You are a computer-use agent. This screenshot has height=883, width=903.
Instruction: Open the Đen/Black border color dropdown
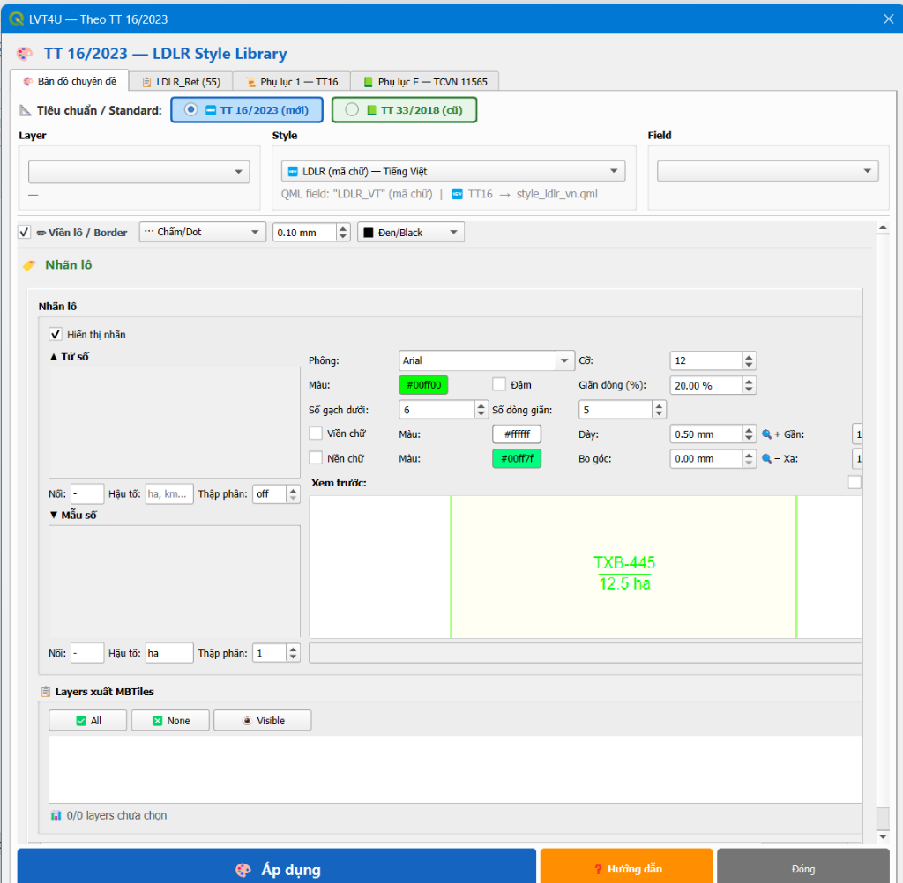click(411, 232)
